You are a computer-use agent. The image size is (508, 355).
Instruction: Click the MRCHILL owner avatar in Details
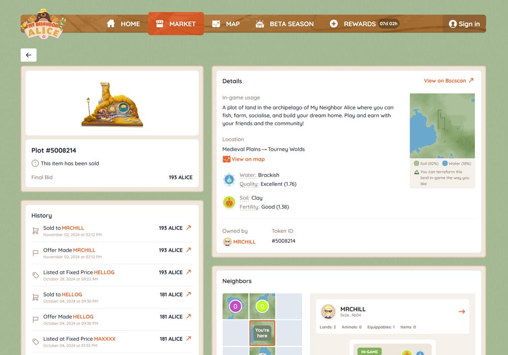tap(228, 242)
